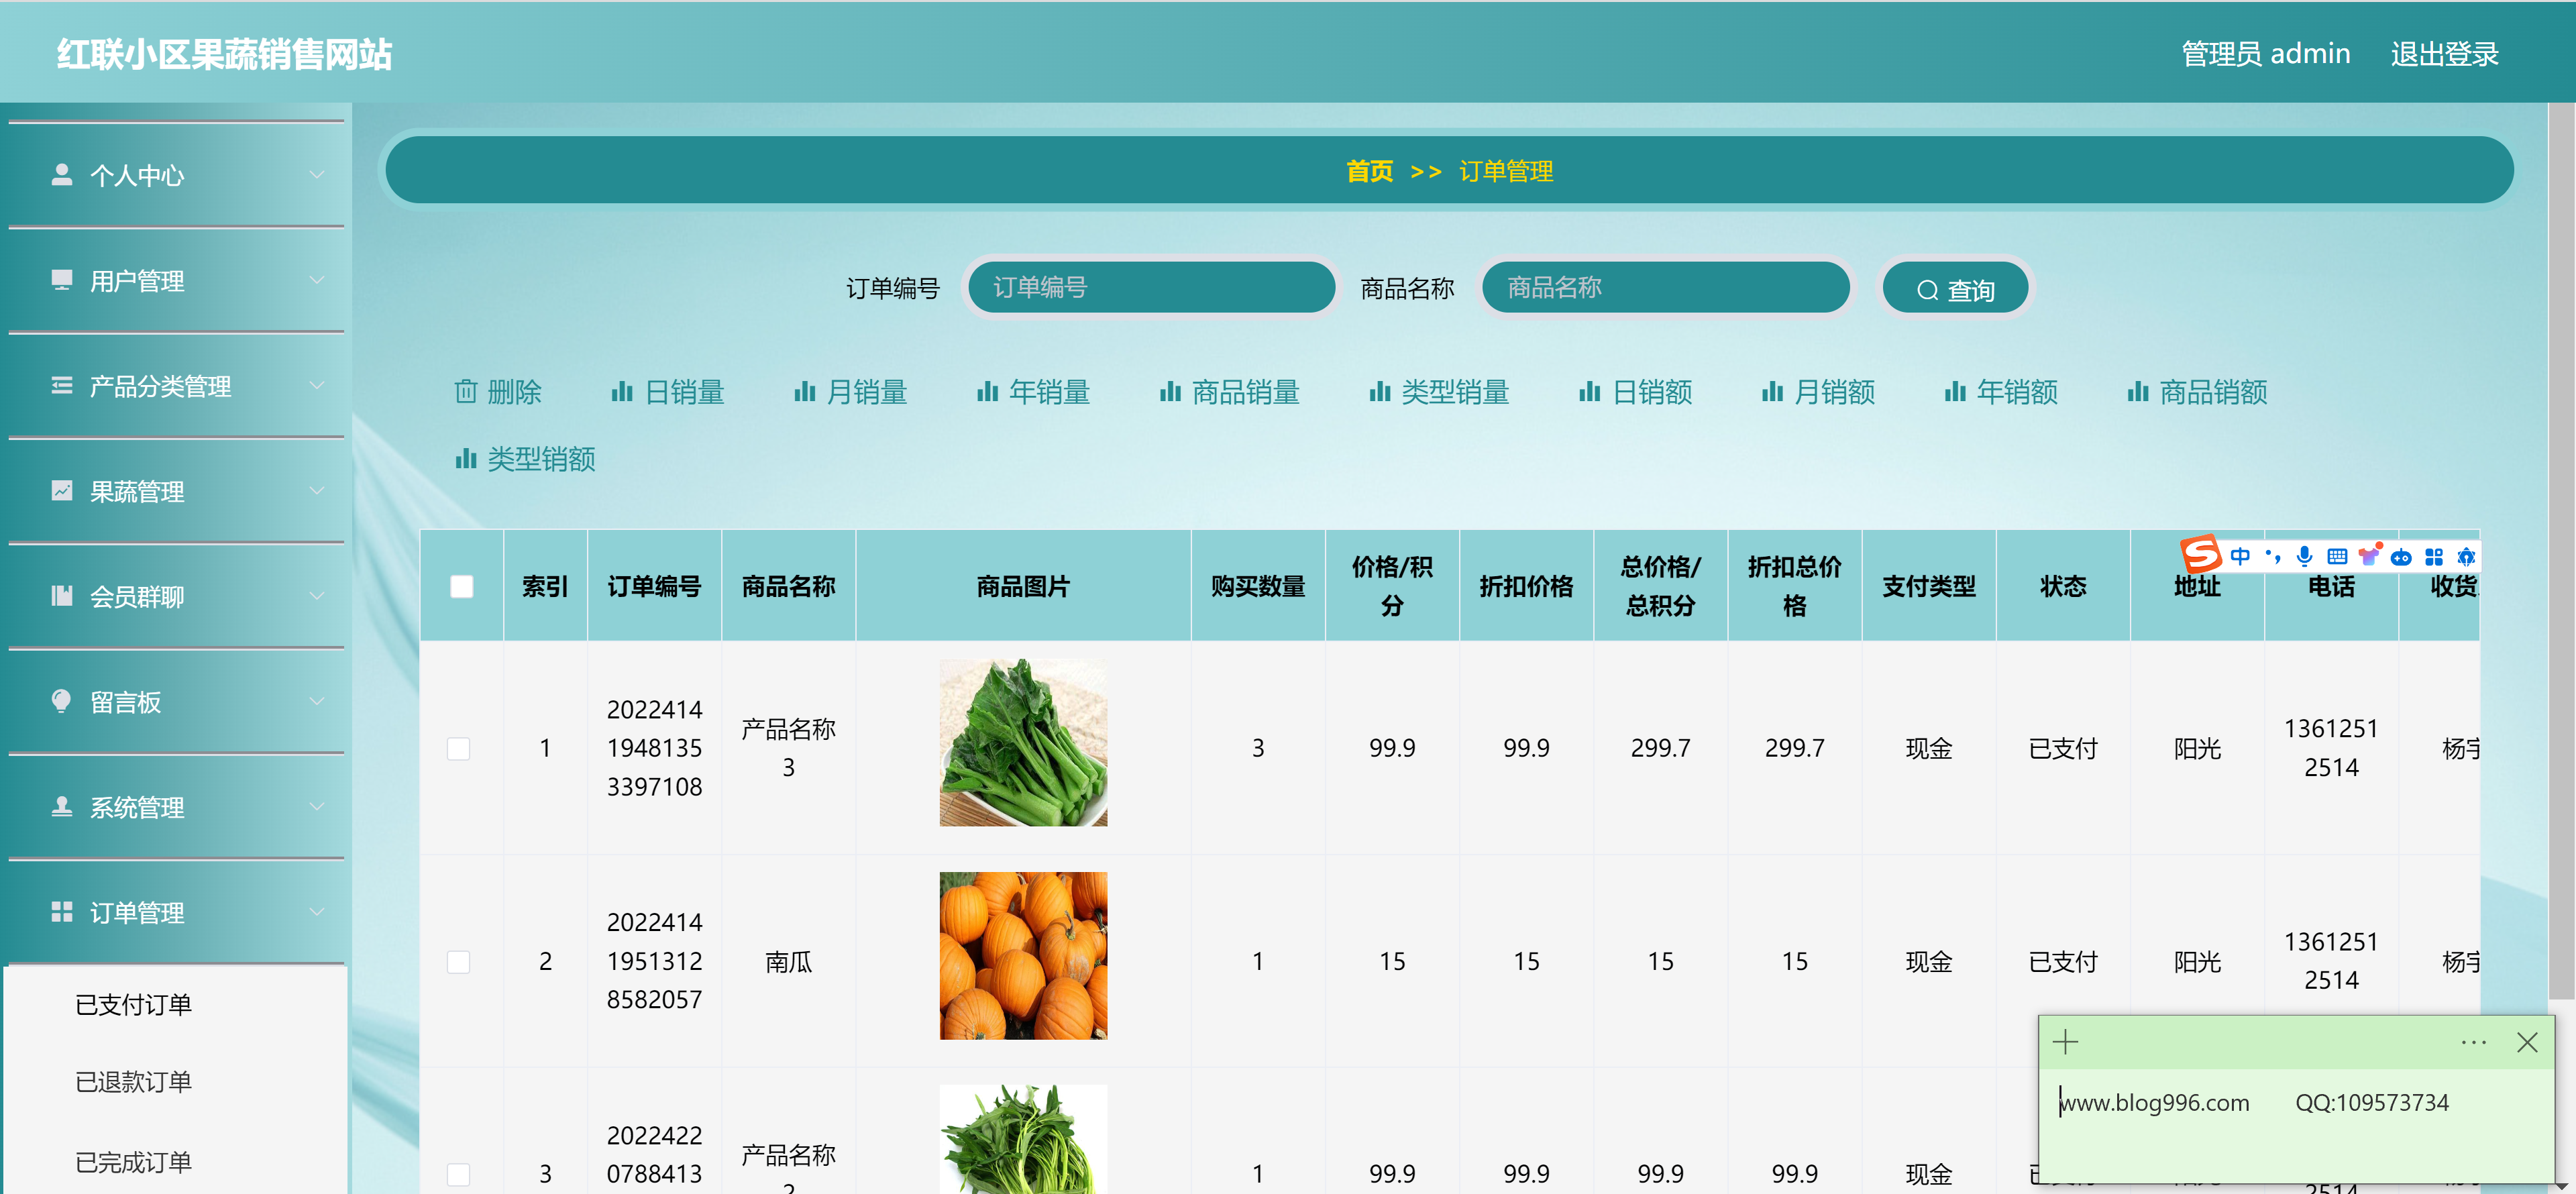The image size is (2576, 1194).
Task: Toggle the select-all checkbox in table header
Action: coord(461,586)
